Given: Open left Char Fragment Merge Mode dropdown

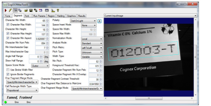Looking at the screenshot, I should pyautogui.click(x=22, y=82).
